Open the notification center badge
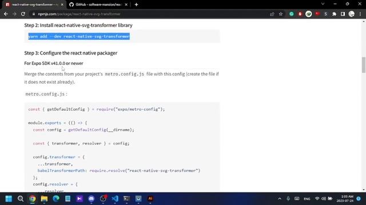The height and width of the screenshot is (205, 366). coord(359,199)
